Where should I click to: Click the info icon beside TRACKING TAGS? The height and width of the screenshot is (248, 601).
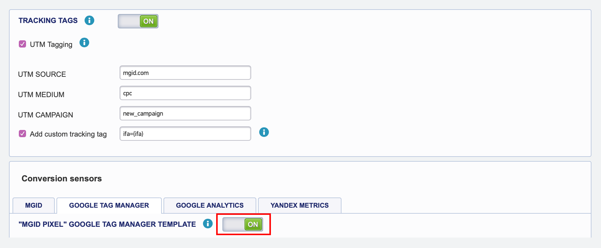89,20
